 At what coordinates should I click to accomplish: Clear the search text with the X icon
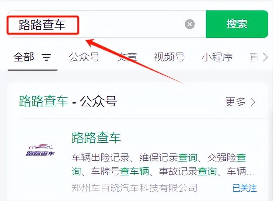click(x=190, y=24)
